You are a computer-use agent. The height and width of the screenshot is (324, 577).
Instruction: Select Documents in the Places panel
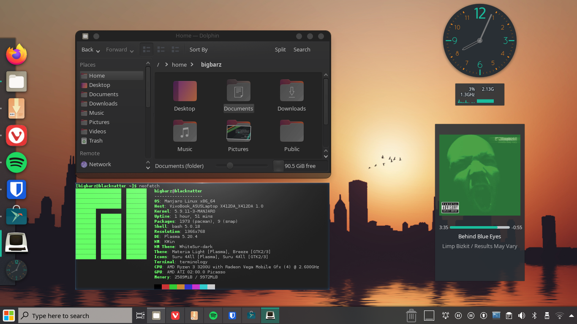click(112, 94)
